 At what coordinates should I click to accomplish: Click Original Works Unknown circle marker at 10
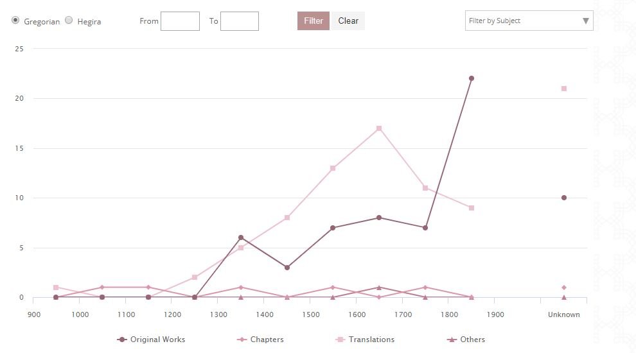564,198
